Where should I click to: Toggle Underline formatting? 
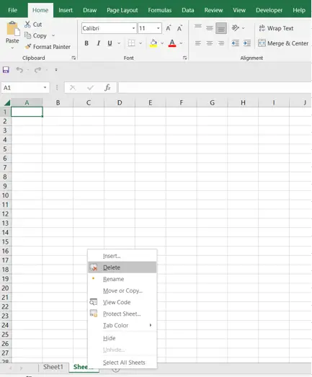pos(110,43)
